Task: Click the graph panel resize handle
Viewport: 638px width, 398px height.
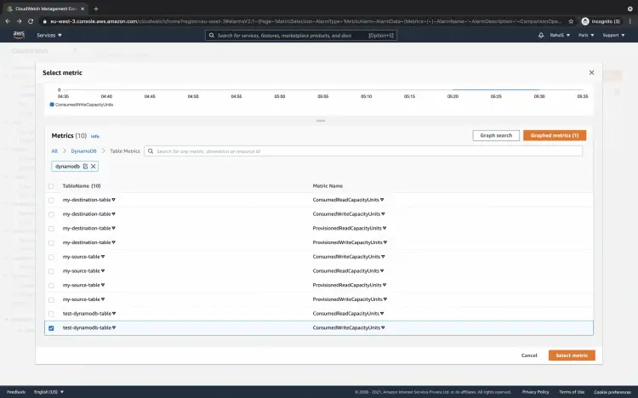Action: point(321,121)
